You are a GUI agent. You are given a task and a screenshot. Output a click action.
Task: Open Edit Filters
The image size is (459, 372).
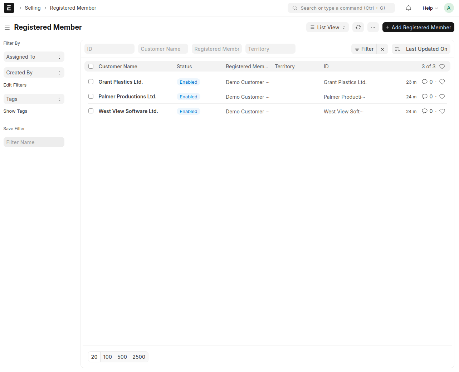click(x=15, y=85)
